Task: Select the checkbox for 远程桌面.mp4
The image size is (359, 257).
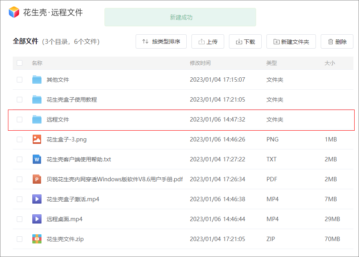Action: (x=20, y=219)
